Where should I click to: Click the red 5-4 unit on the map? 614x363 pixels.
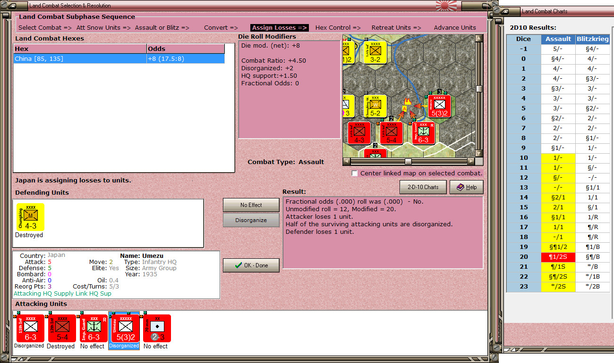[392, 133]
